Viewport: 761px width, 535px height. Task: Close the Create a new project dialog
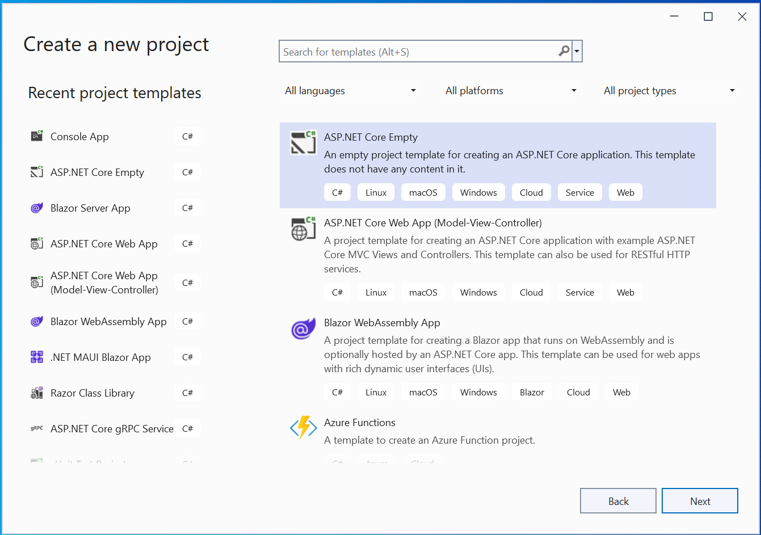click(x=742, y=16)
